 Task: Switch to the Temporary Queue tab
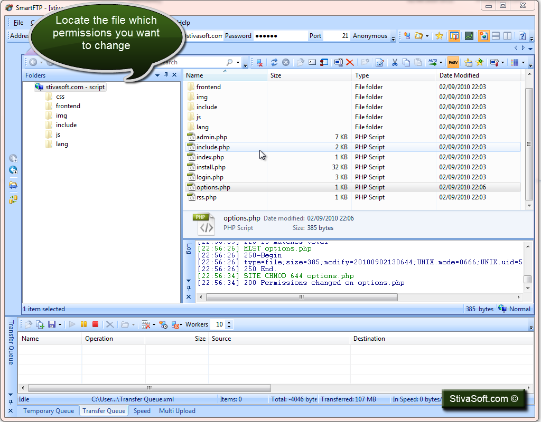(x=49, y=410)
